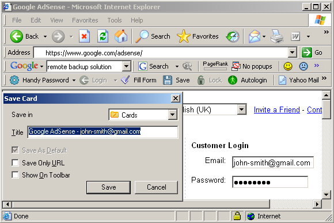The image size is (334, 223).
Task: Click the Internet zone globe icon
Action: click(251, 217)
